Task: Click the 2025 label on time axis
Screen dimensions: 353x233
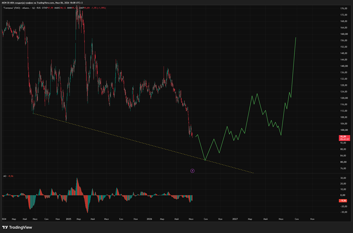Action: click(68, 219)
